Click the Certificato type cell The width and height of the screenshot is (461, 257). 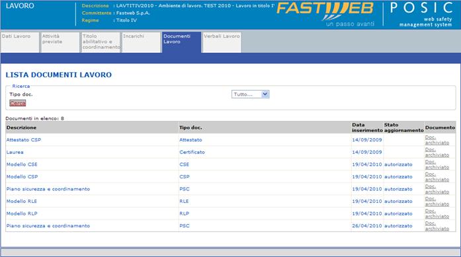click(x=192, y=152)
